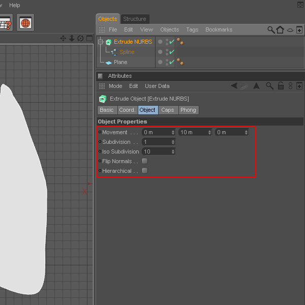Enable the Flip Normals checkbox

144,161
